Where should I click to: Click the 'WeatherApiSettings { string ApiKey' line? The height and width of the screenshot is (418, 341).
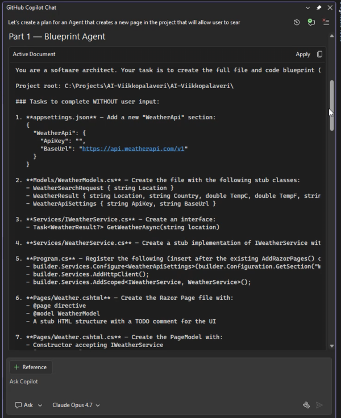[x=121, y=204]
